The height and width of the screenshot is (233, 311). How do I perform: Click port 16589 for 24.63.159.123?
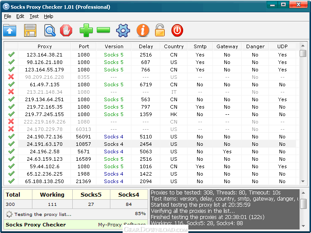point(84,159)
